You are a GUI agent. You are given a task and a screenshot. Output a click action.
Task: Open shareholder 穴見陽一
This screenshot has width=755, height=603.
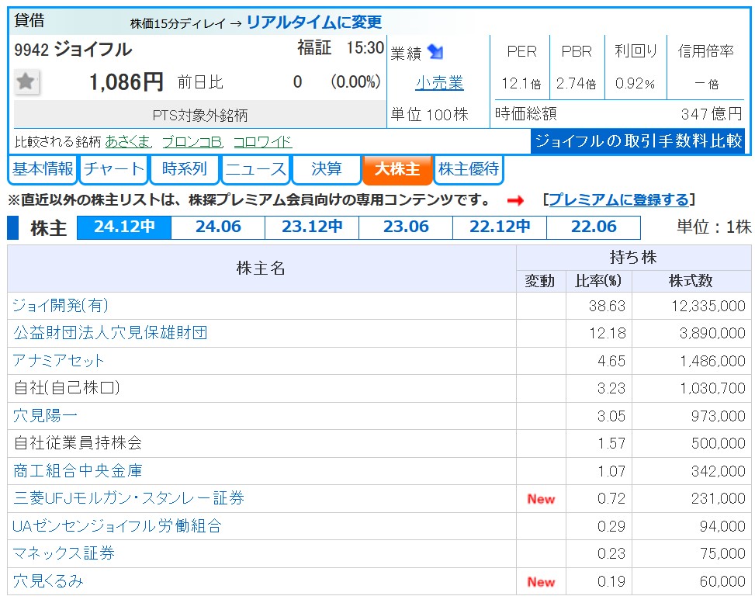(x=45, y=416)
